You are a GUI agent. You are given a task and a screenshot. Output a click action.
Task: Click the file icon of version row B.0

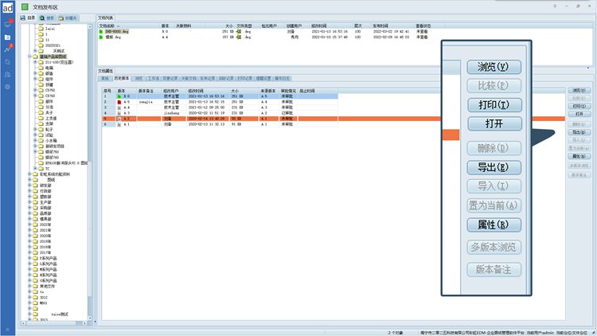[x=120, y=96]
